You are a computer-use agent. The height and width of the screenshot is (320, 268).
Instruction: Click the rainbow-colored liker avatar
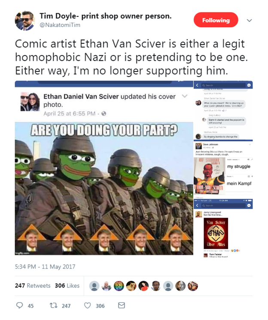tap(119, 286)
